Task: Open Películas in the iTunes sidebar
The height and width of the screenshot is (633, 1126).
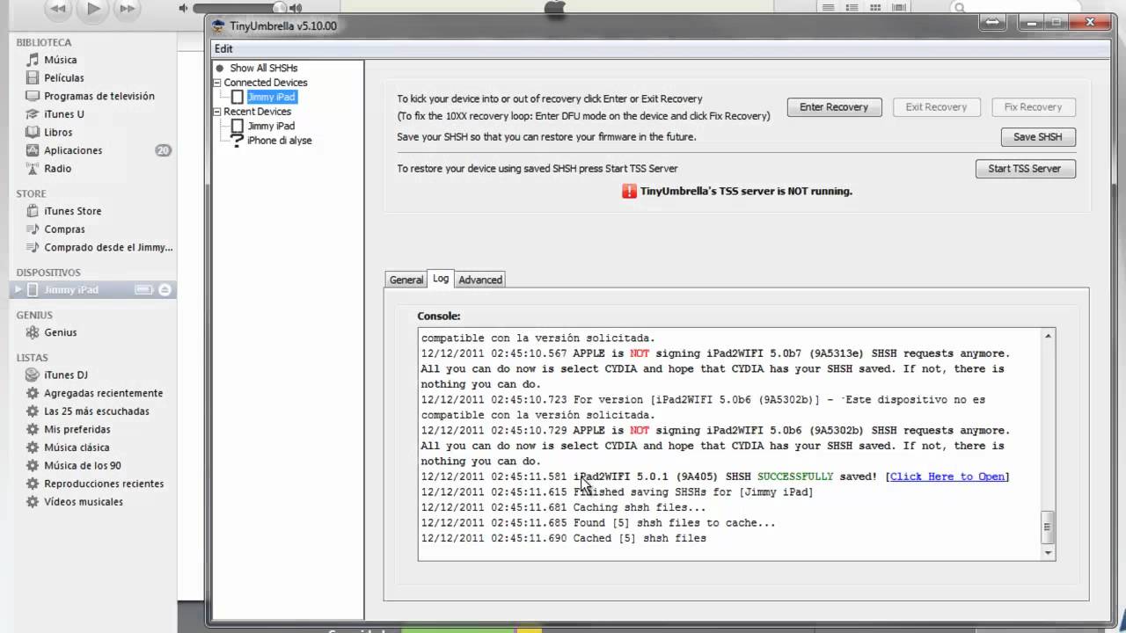Action: coord(63,78)
